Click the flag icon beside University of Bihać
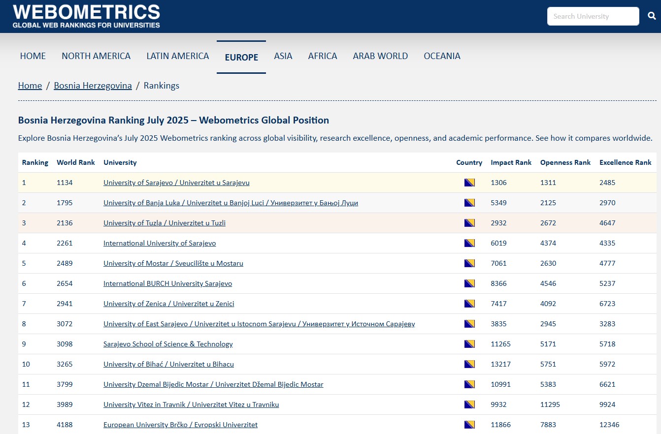The width and height of the screenshot is (661, 434). pos(469,364)
